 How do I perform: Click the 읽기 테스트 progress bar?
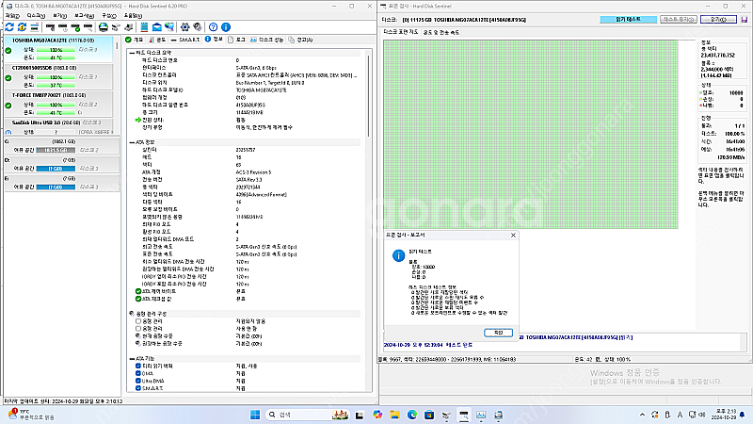click(628, 19)
